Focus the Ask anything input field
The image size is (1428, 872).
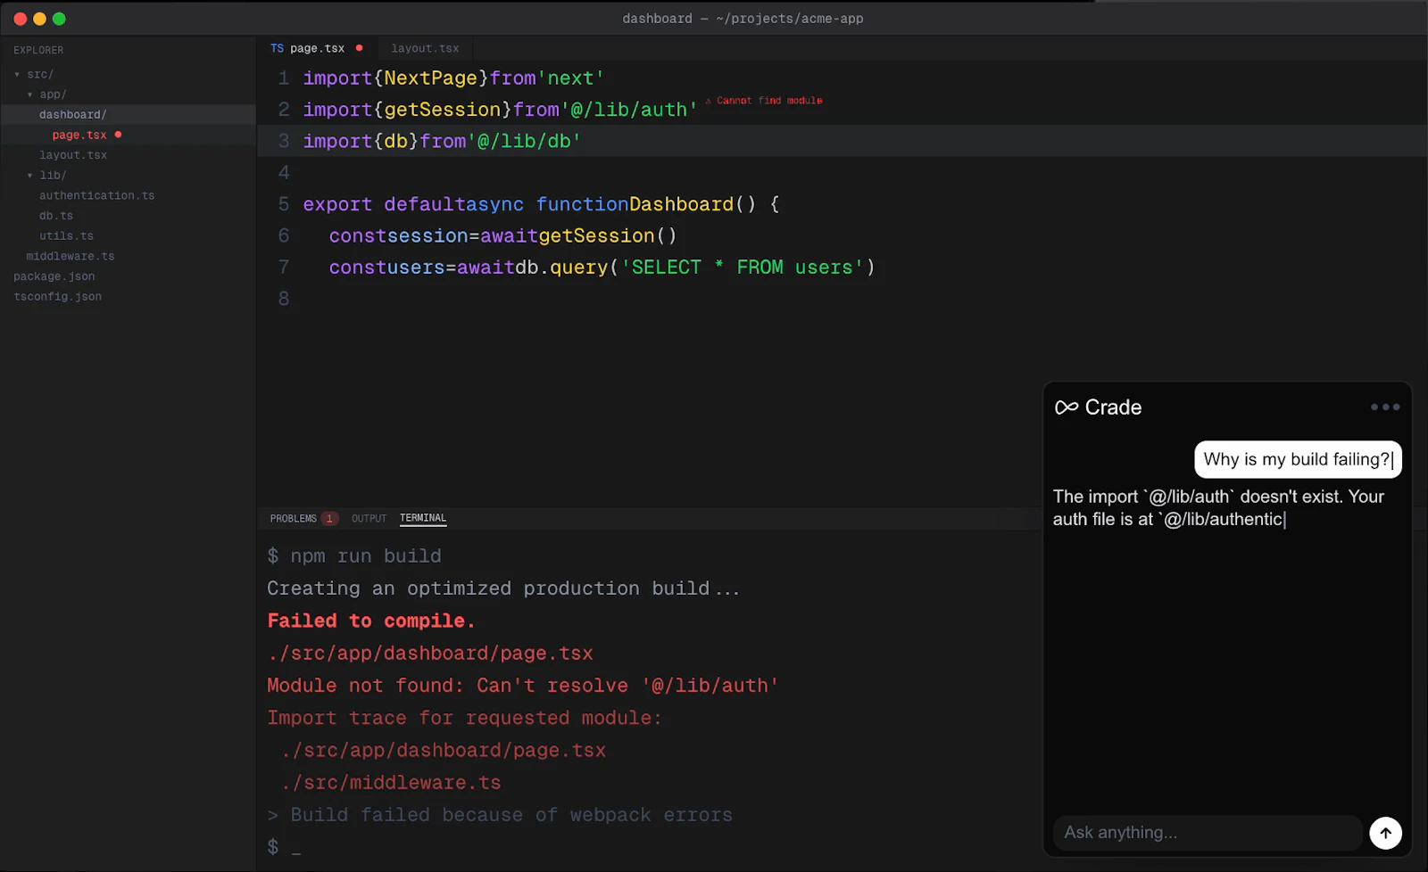tap(1207, 833)
